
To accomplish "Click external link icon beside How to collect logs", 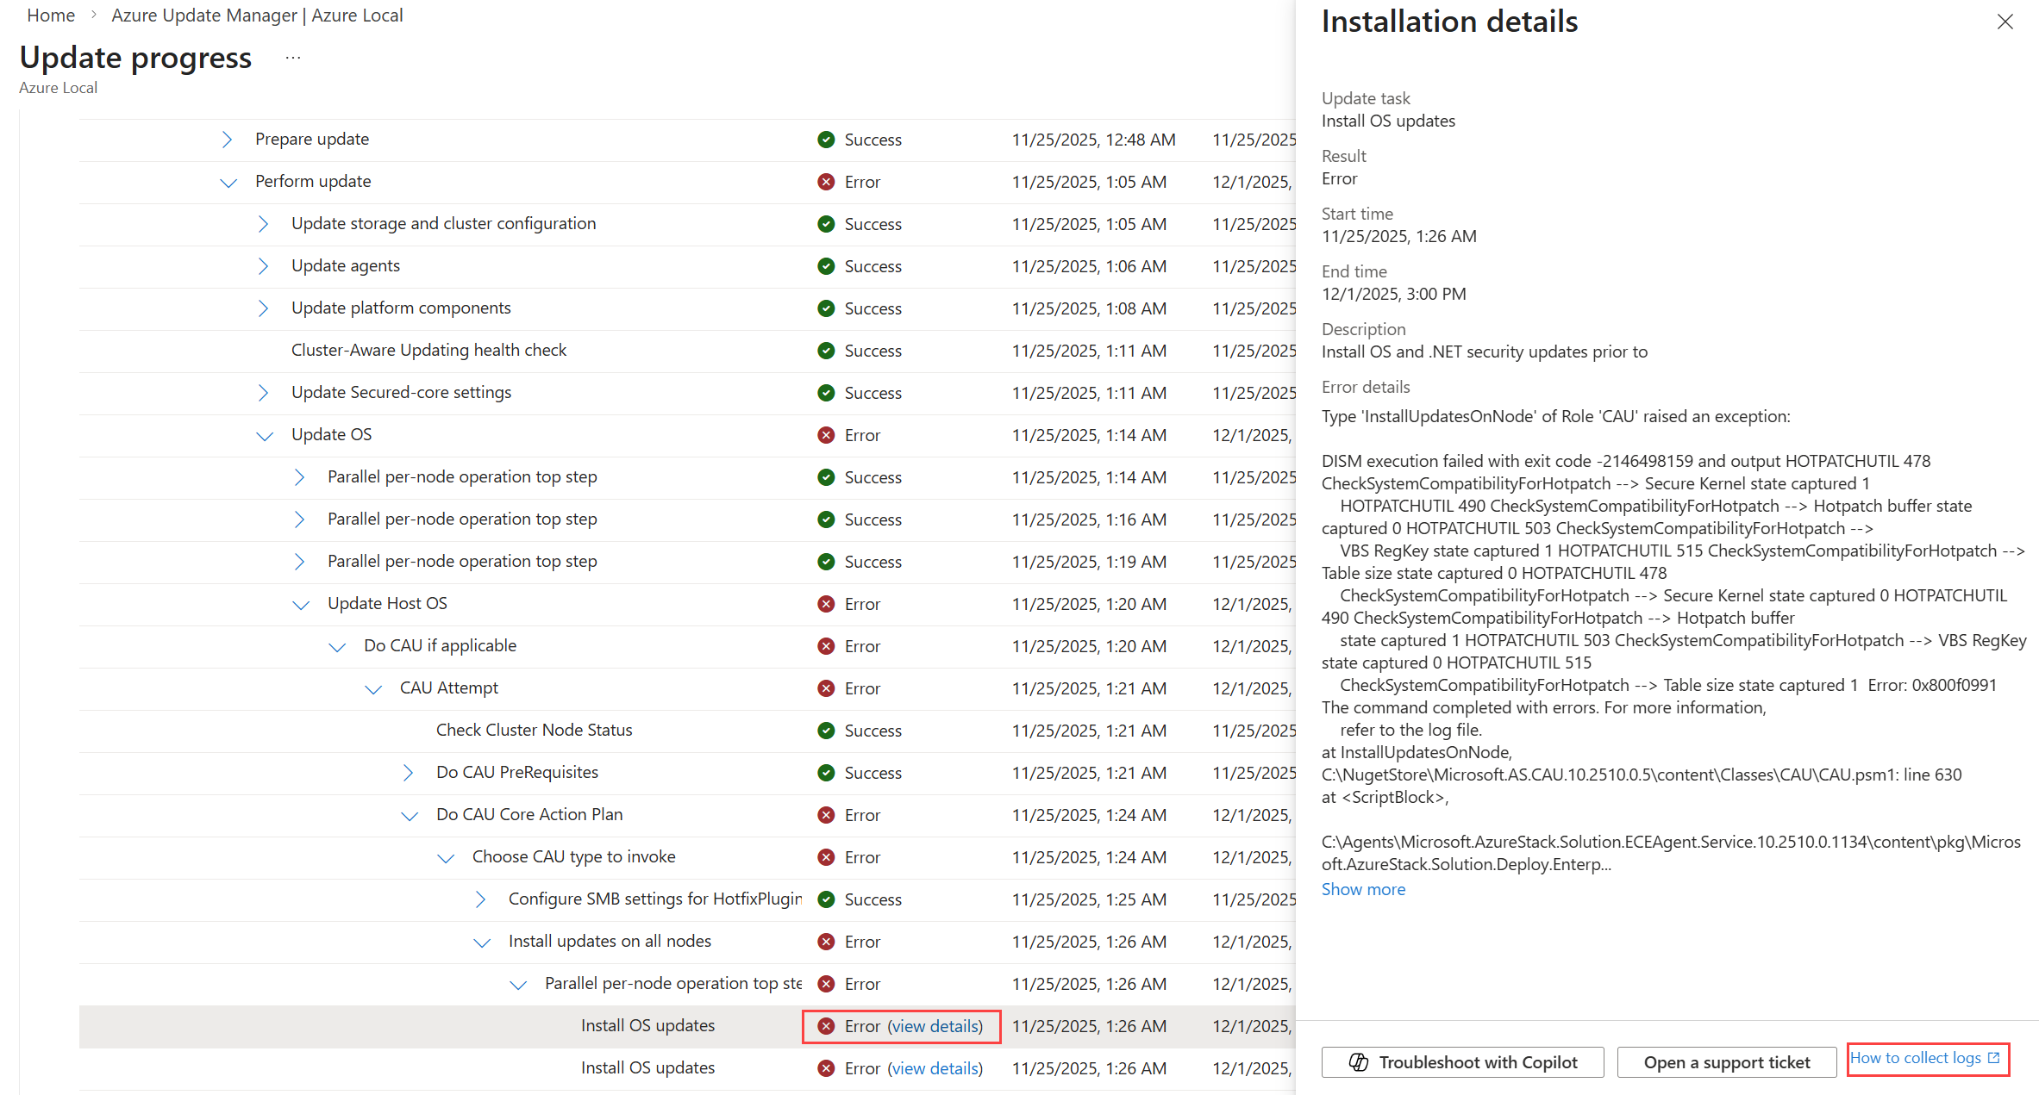I will pos(1993,1058).
